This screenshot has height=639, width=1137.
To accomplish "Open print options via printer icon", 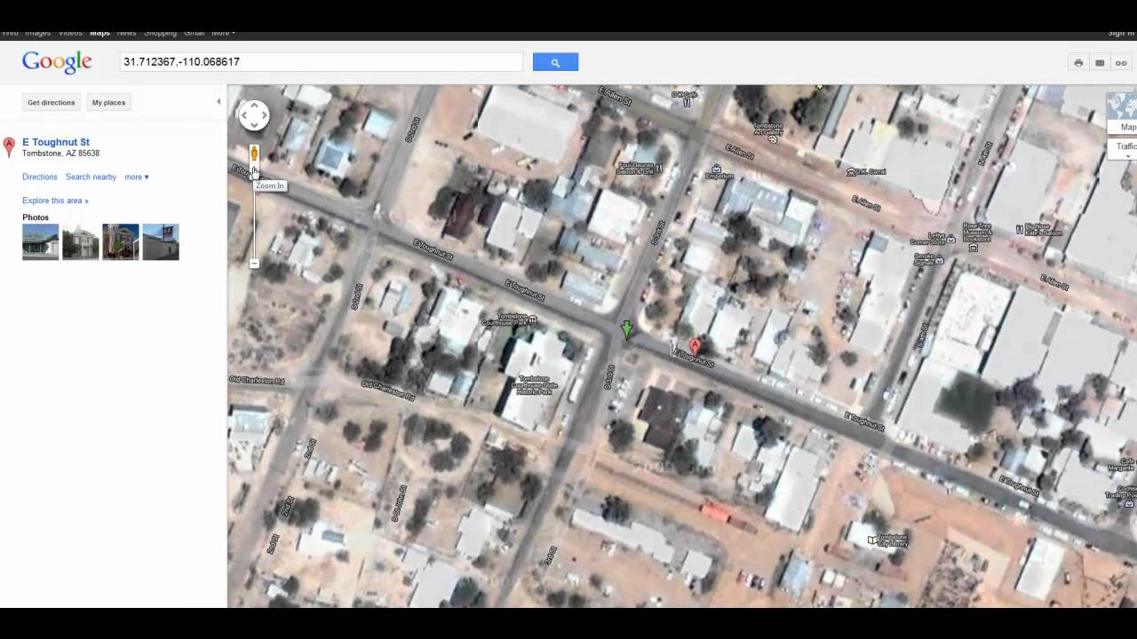I will coord(1078,63).
